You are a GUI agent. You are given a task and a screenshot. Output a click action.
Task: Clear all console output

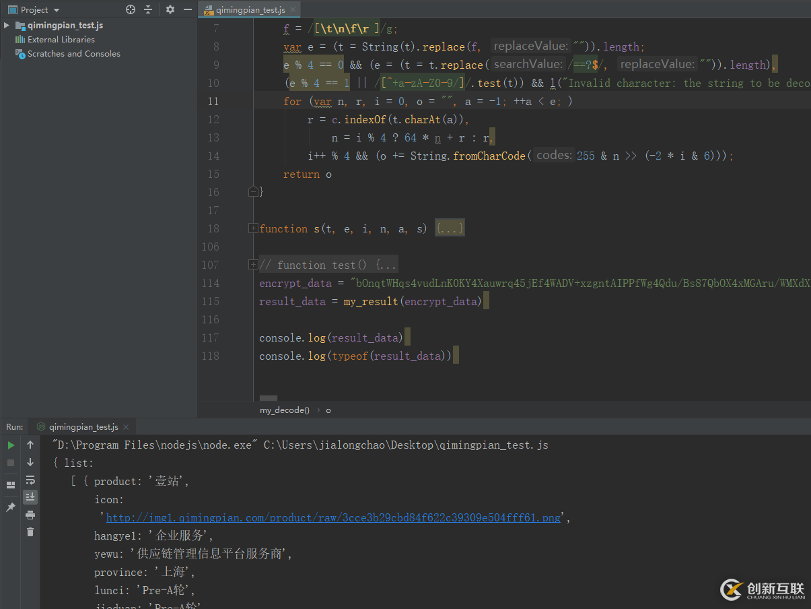[x=30, y=532]
